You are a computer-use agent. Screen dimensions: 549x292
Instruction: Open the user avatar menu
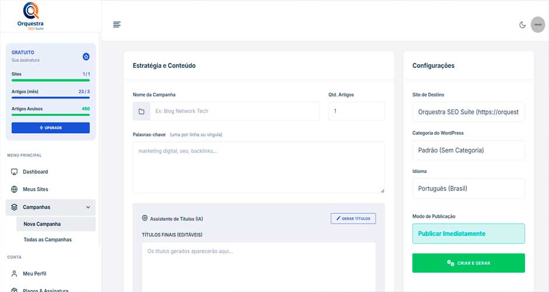tap(537, 25)
